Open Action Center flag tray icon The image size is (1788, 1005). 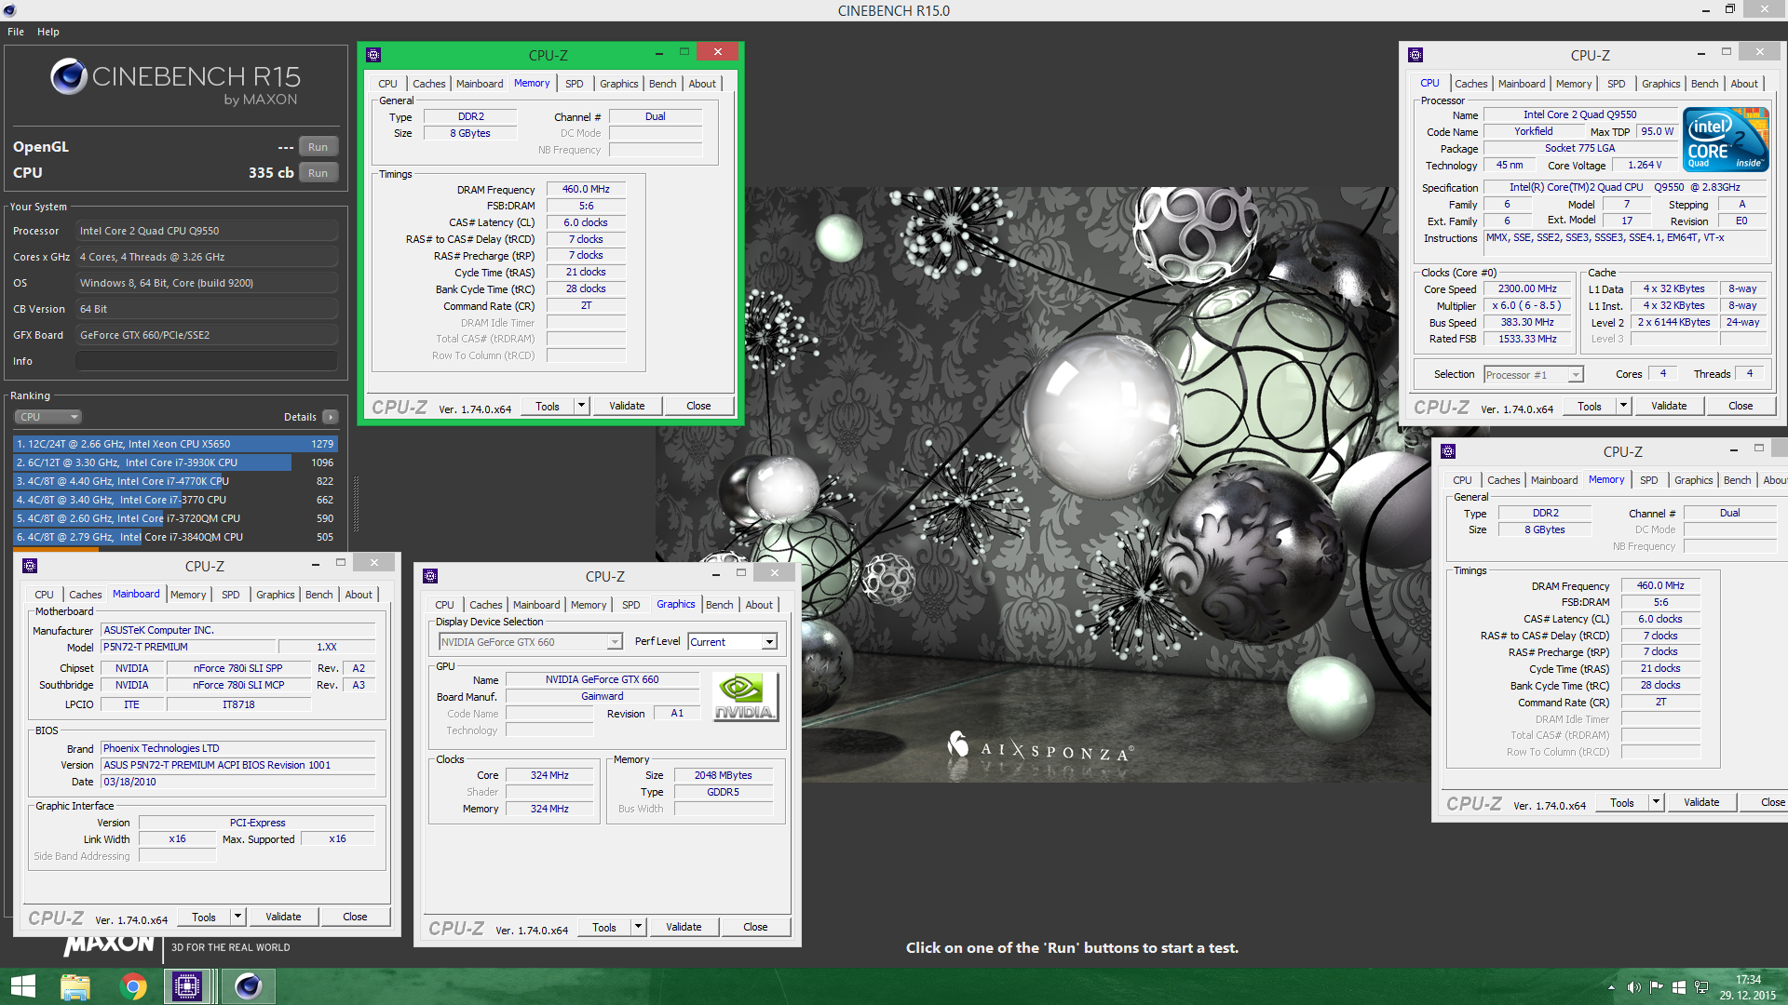(x=1656, y=987)
